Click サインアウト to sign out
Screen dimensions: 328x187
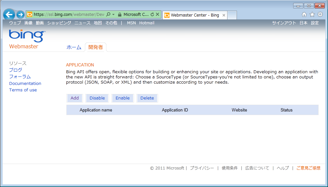point(284,23)
